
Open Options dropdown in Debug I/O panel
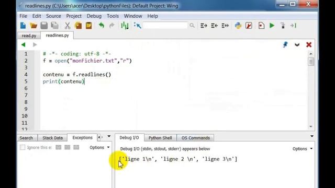[x=303, y=149]
